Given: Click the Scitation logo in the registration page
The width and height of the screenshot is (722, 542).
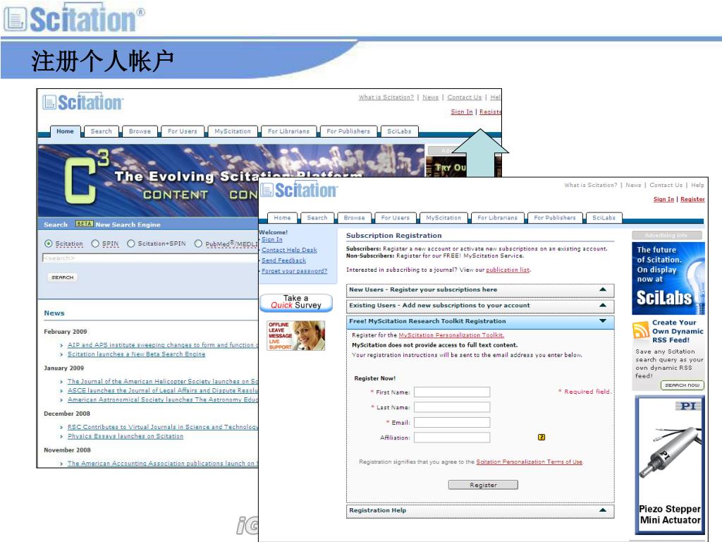Looking at the screenshot, I should (299, 189).
